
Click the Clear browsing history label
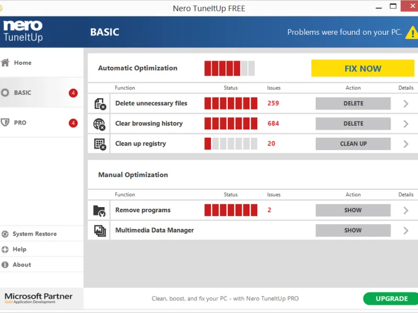149,124
